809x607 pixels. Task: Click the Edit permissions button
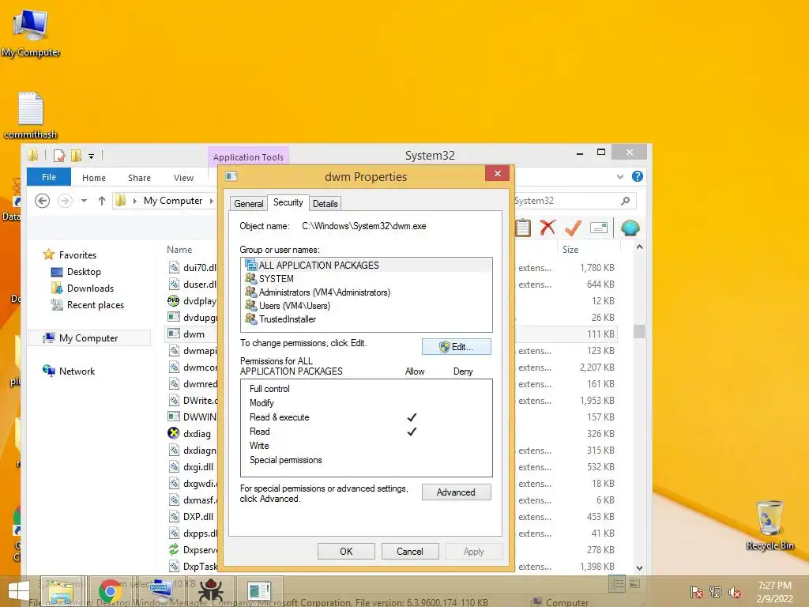[x=456, y=347]
